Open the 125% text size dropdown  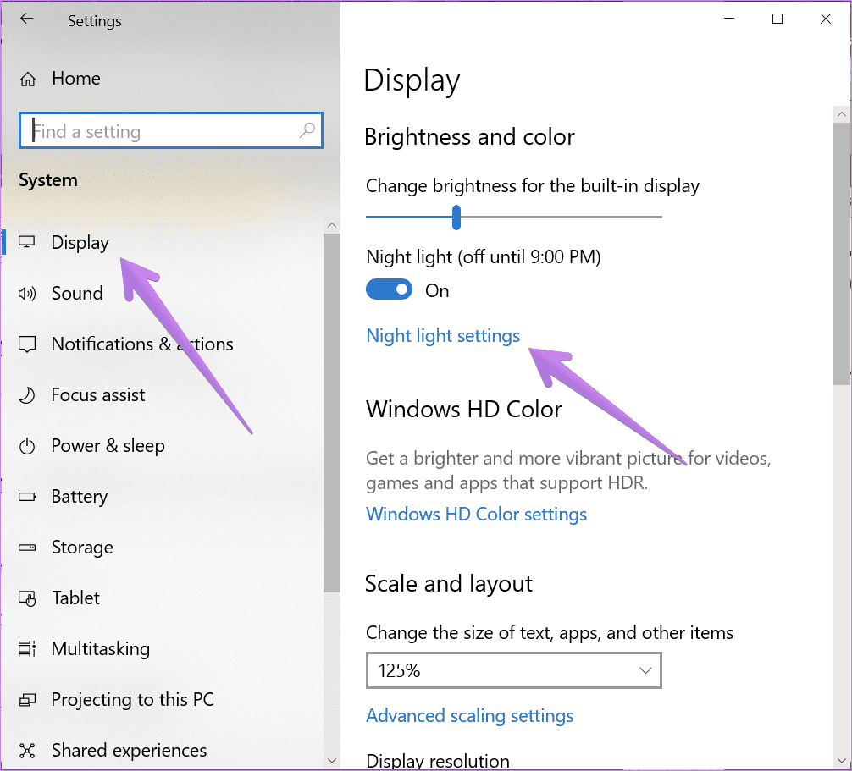click(513, 670)
